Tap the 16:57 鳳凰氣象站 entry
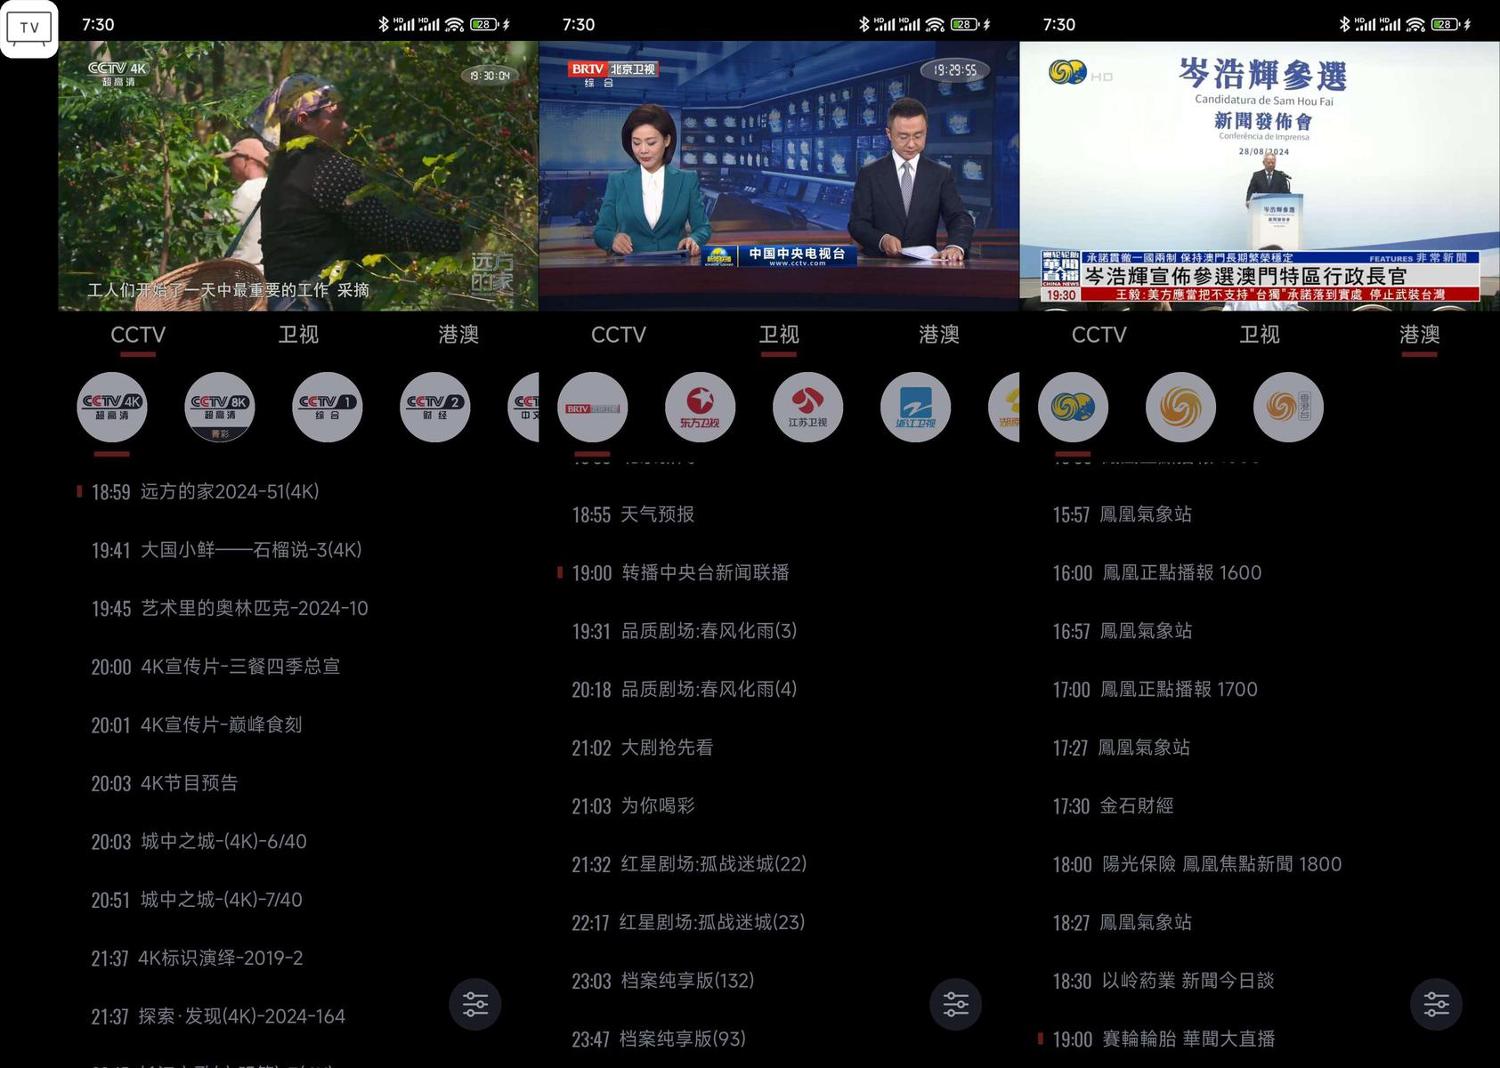 pos(1123,631)
